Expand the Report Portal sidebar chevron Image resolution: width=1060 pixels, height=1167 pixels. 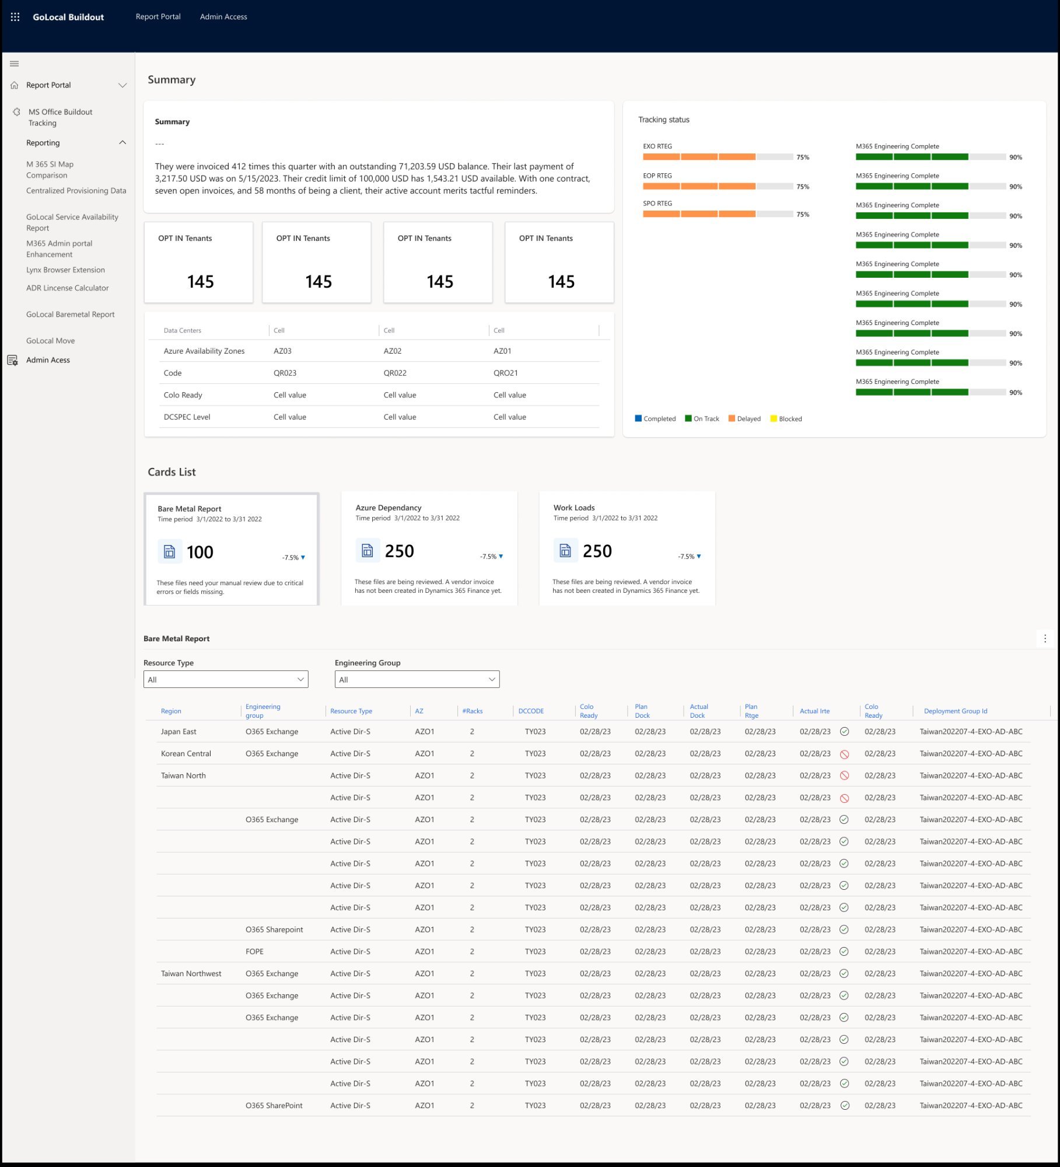(123, 85)
